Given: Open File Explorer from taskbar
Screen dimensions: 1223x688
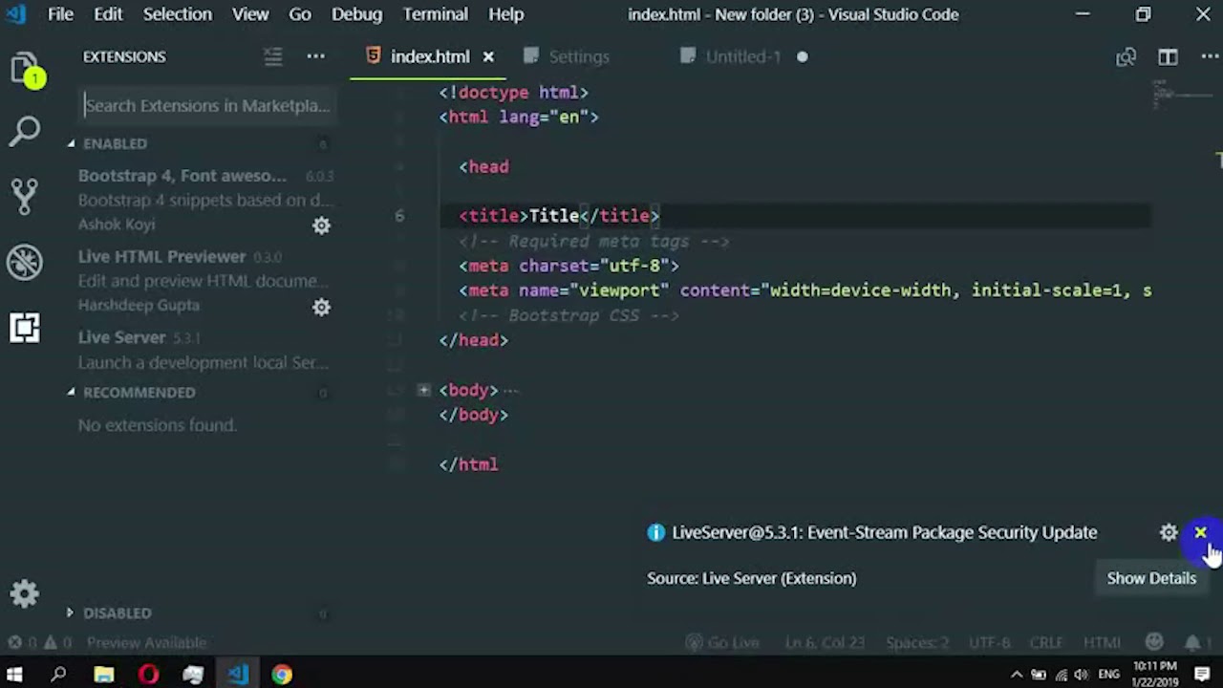Looking at the screenshot, I should (x=104, y=675).
